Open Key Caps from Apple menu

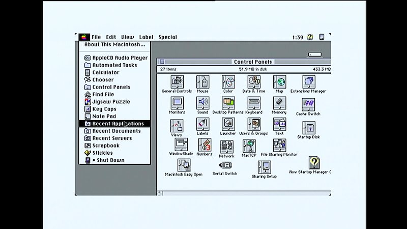pyautogui.click(x=114, y=109)
